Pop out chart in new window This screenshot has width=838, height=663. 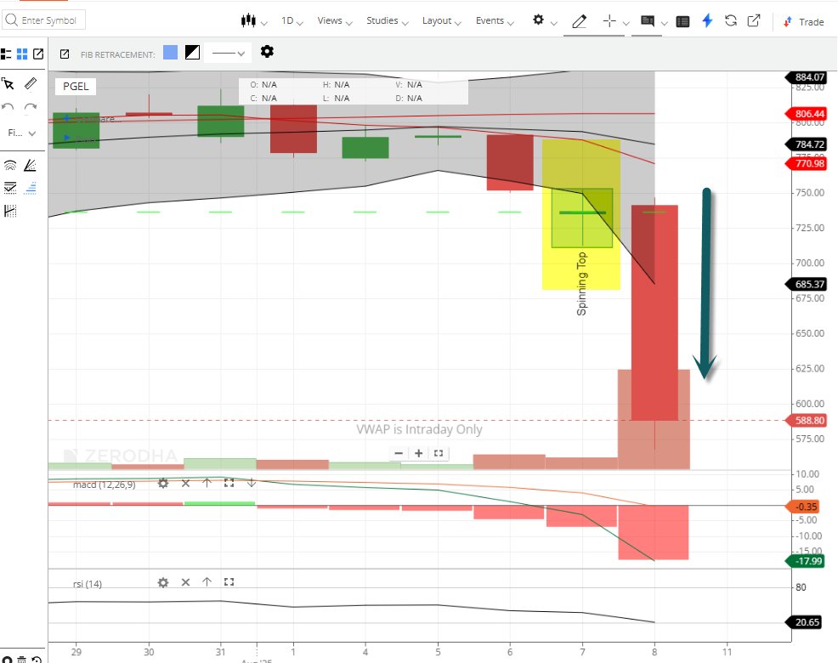click(x=754, y=21)
